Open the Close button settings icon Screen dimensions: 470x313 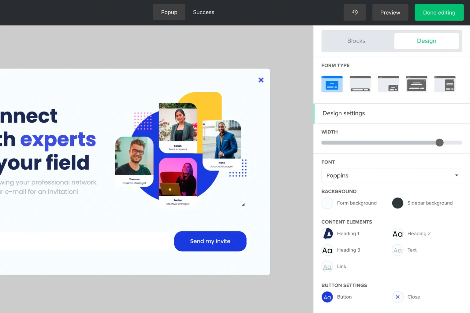397,297
